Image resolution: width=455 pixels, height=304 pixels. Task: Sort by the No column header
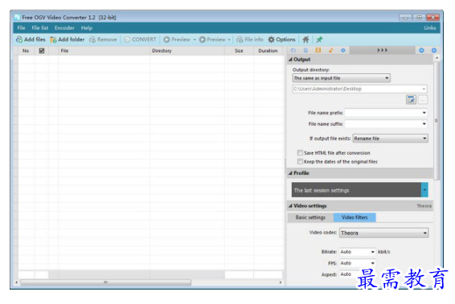[26, 51]
